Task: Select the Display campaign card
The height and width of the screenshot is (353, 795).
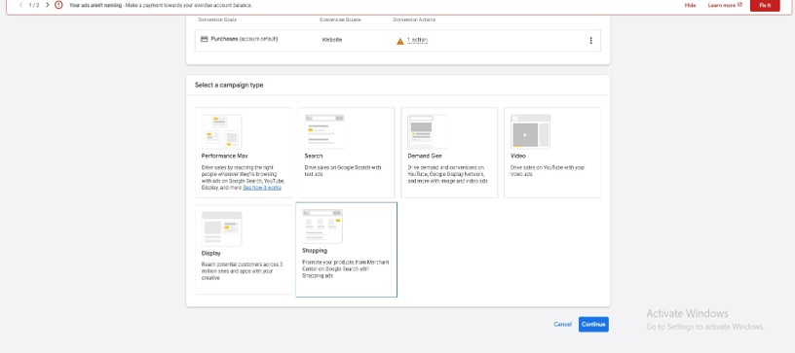Action: click(244, 249)
